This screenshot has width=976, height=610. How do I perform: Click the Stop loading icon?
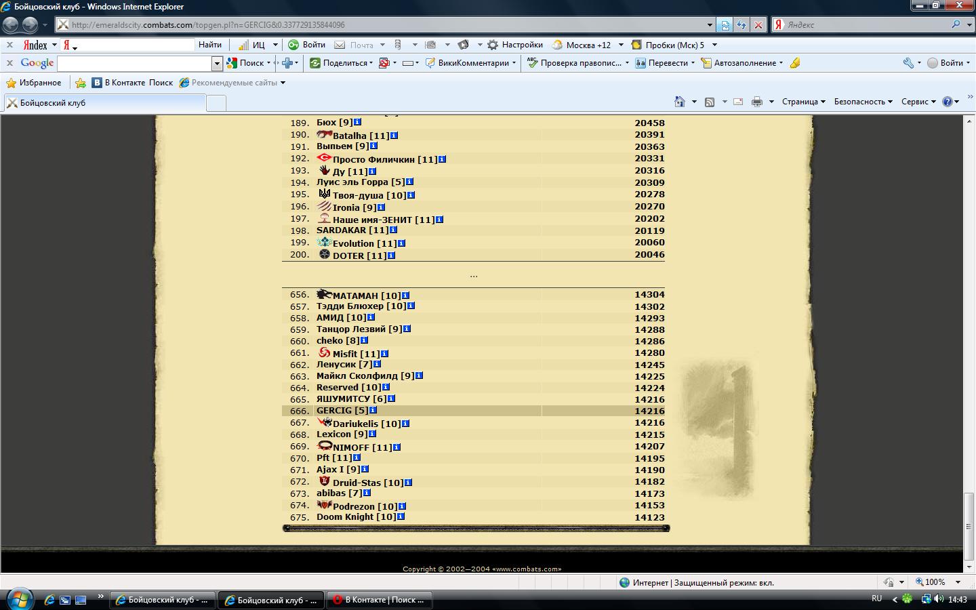tap(758, 25)
